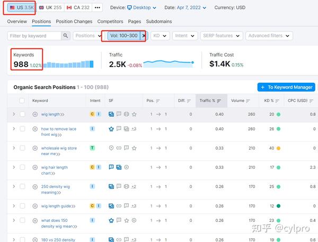Screen dimensions: 318x242
Task: Click local pack pin icon for wholesale wig store
Action: tap(111, 148)
